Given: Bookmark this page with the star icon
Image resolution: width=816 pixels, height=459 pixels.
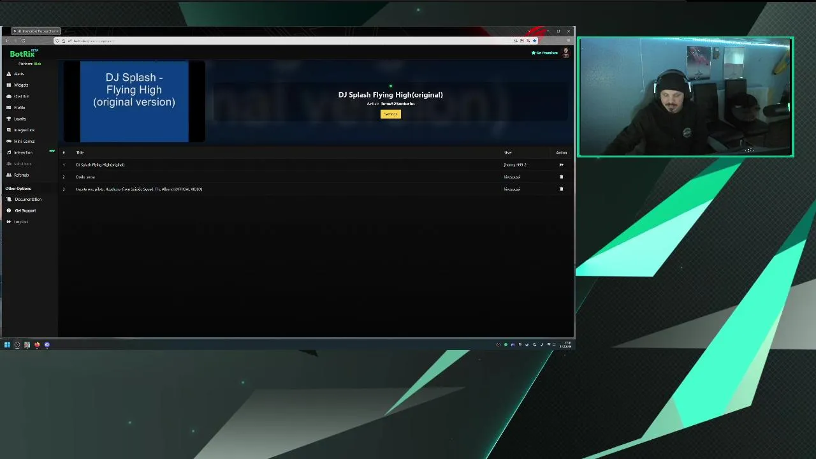Looking at the screenshot, I should 534,41.
